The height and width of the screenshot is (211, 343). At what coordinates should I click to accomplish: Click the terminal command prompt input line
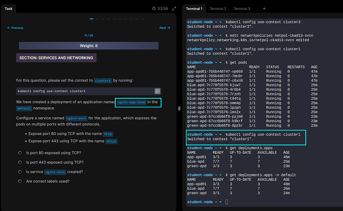point(226,202)
